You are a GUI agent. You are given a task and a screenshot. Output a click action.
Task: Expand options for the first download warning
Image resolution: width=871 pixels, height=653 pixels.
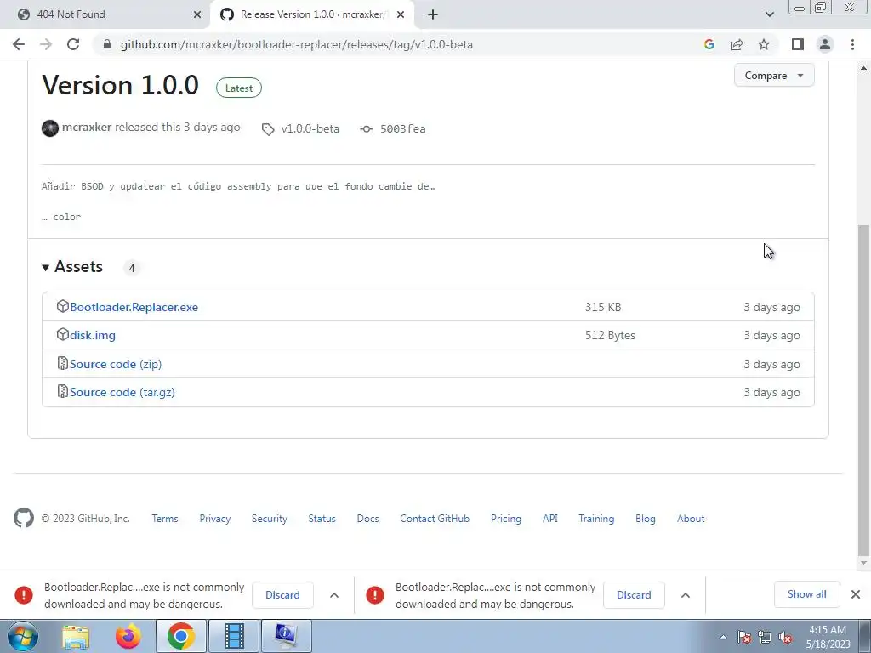pos(334,595)
